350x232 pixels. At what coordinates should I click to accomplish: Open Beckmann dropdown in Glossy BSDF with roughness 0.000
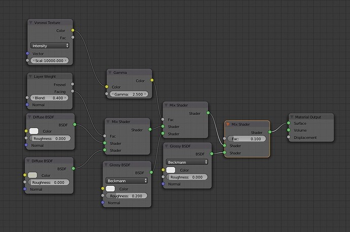187,162
